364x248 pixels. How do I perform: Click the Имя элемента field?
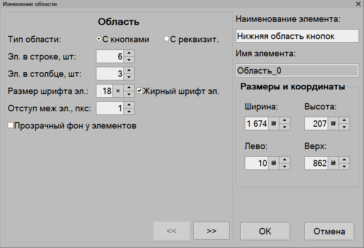click(x=297, y=71)
